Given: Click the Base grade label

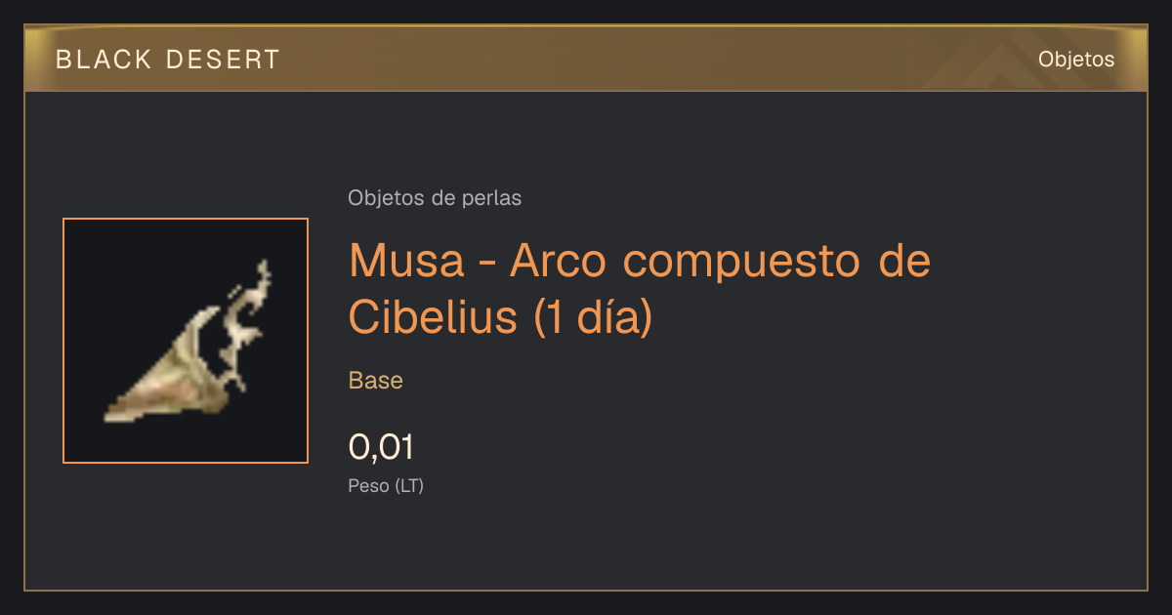Looking at the screenshot, I should tap(376, 381).
